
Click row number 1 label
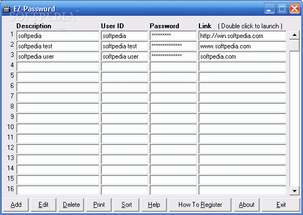coord(12,34)
